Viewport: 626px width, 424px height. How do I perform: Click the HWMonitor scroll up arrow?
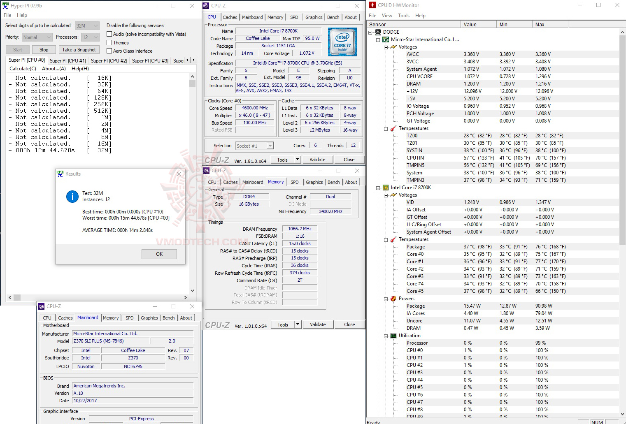coord(622,32)
